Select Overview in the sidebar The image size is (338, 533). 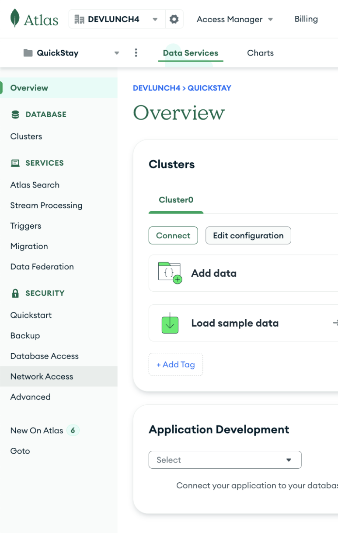[x=59, y=88]
